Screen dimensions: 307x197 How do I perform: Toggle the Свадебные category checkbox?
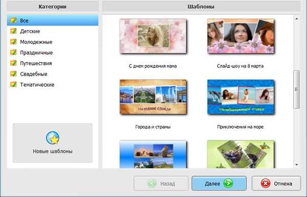click(13, 74)
